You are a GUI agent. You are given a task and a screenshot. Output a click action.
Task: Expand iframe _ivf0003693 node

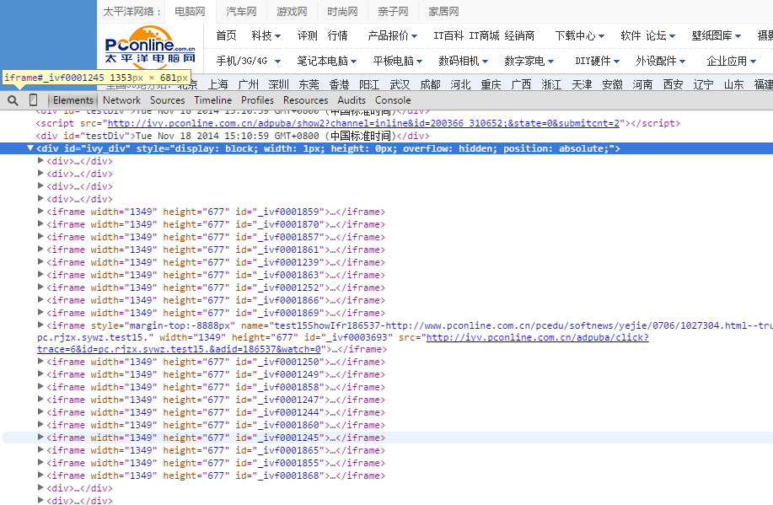pos(41,325)
